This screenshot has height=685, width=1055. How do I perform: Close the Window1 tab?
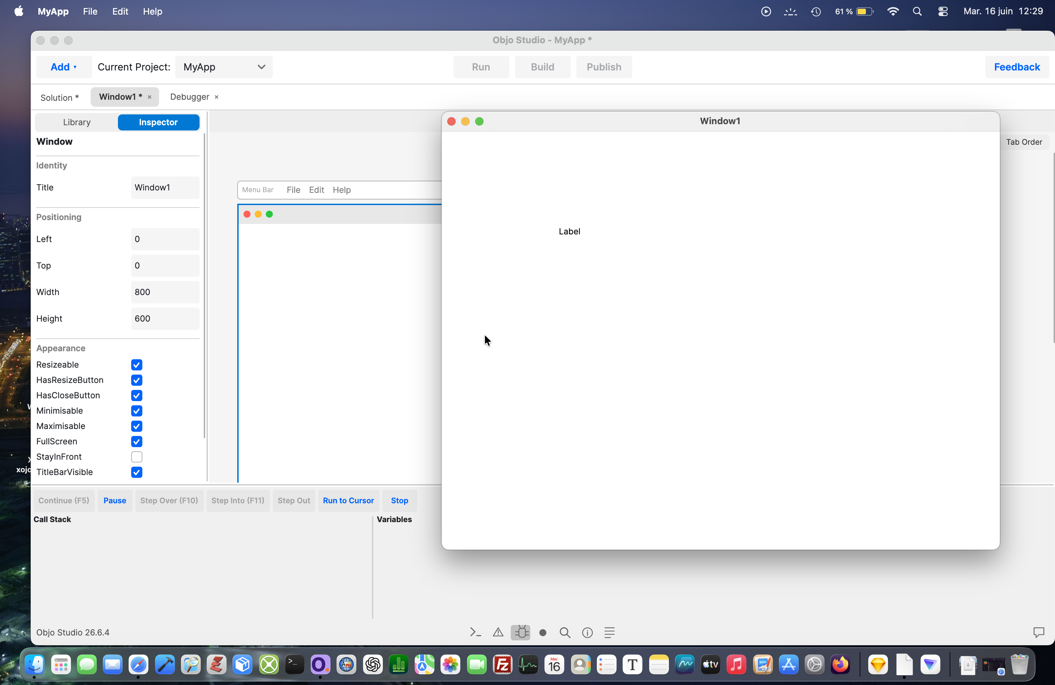(149, 97)
